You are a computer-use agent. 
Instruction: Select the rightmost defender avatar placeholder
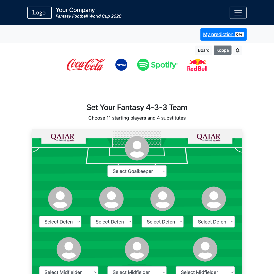tap(214, 199)
